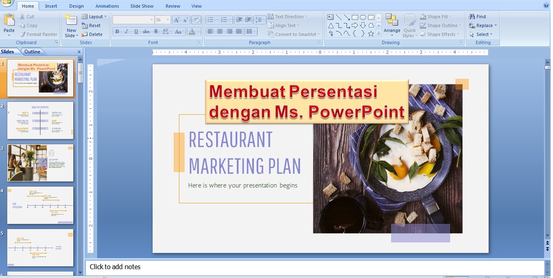Open the Select menu in Editing
The width and height of the screenshot is (553, 278).
click(480, 34)
